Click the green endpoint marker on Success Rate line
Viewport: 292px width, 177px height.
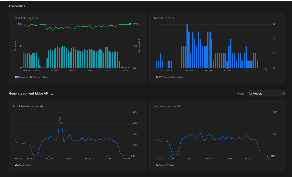(x=130, y=24)
